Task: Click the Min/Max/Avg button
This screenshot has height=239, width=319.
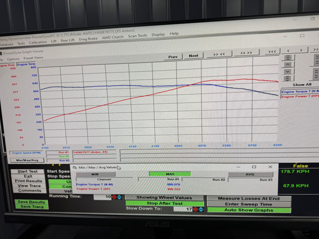Action: point(27,160)
